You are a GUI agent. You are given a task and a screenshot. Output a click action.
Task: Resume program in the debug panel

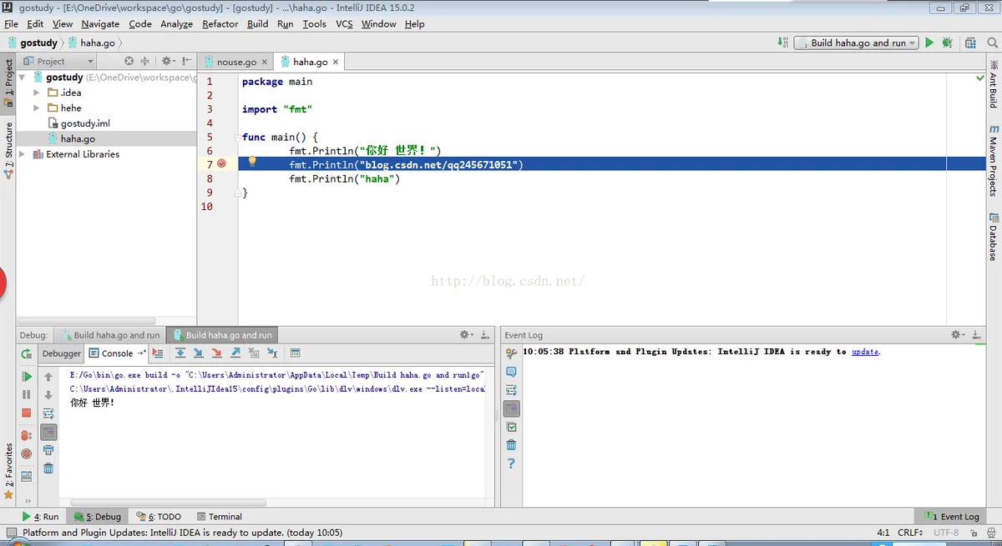tap(27, 377)
